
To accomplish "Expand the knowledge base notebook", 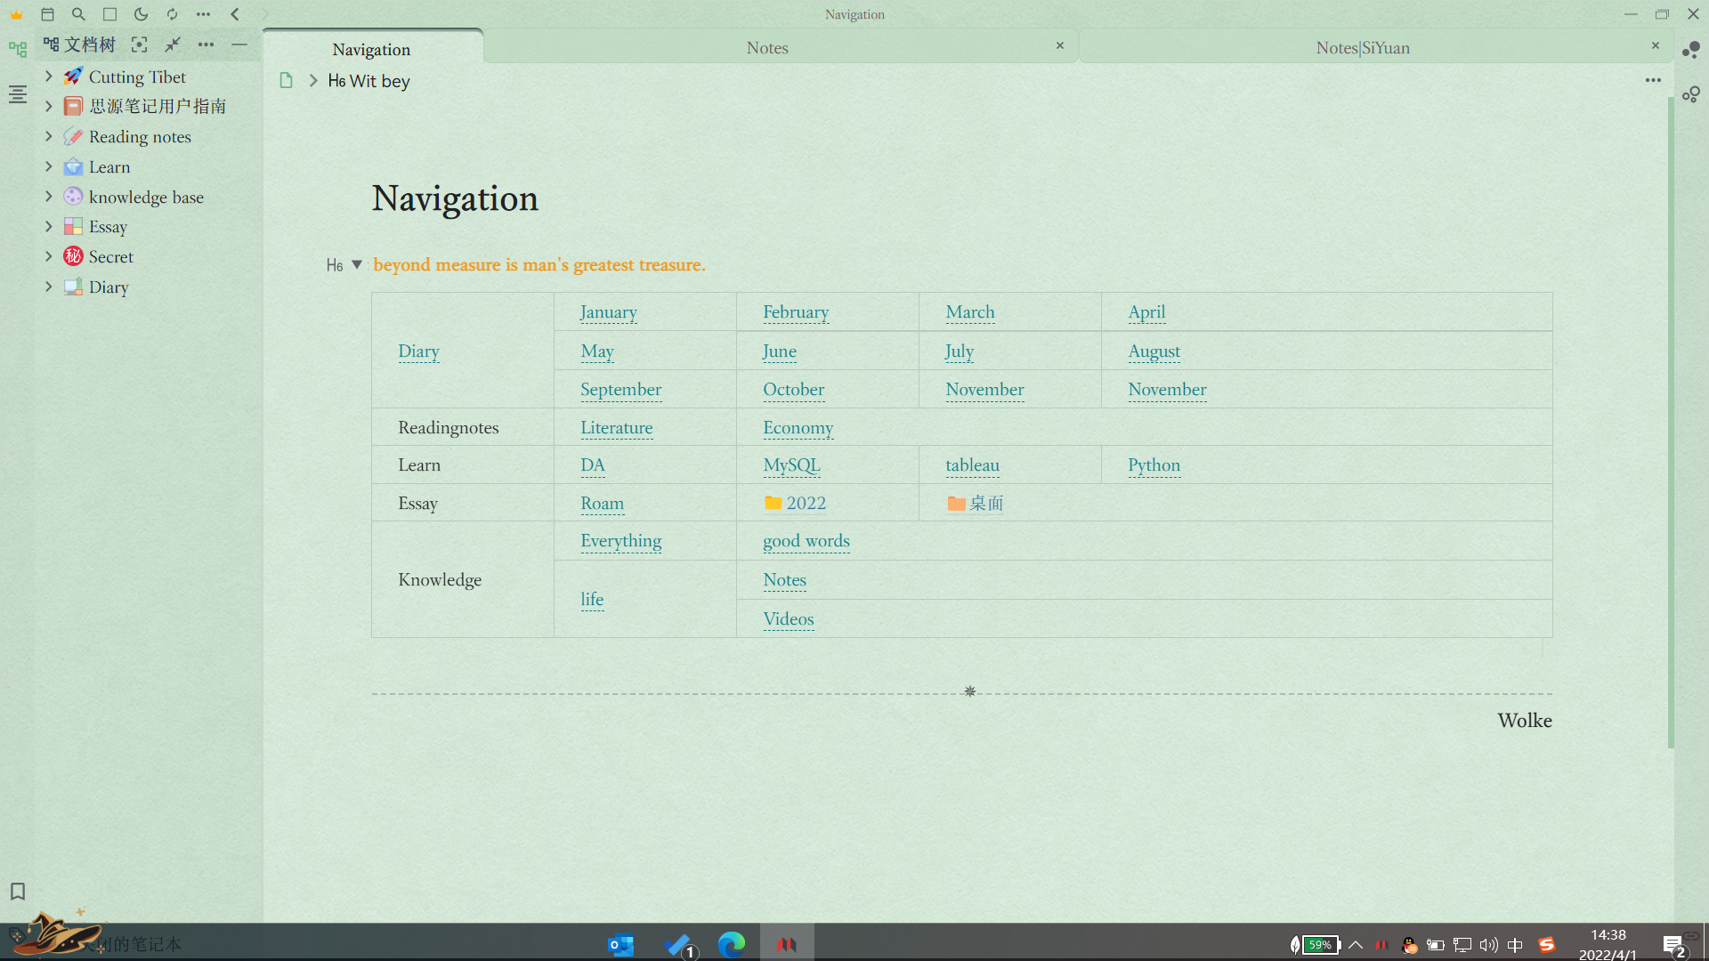I will click(49, 197).
